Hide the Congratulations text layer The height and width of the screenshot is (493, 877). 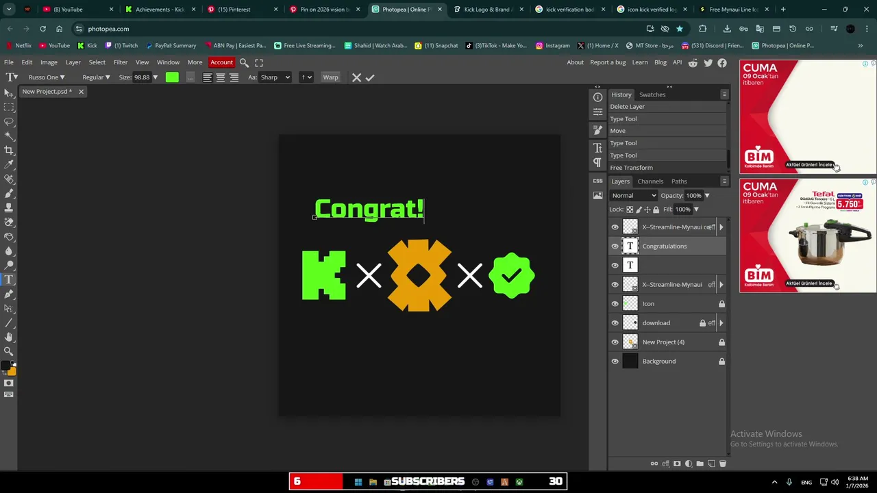[615, 246]
